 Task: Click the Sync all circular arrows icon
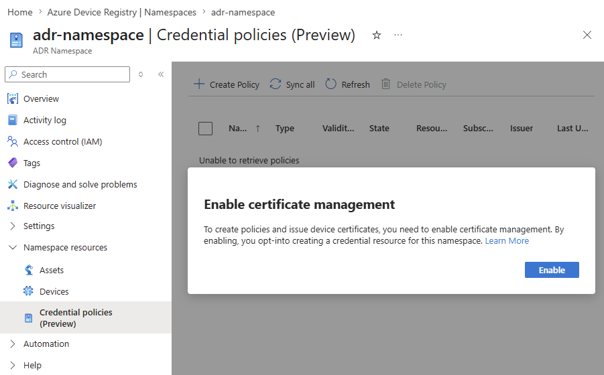click(276, 84)
